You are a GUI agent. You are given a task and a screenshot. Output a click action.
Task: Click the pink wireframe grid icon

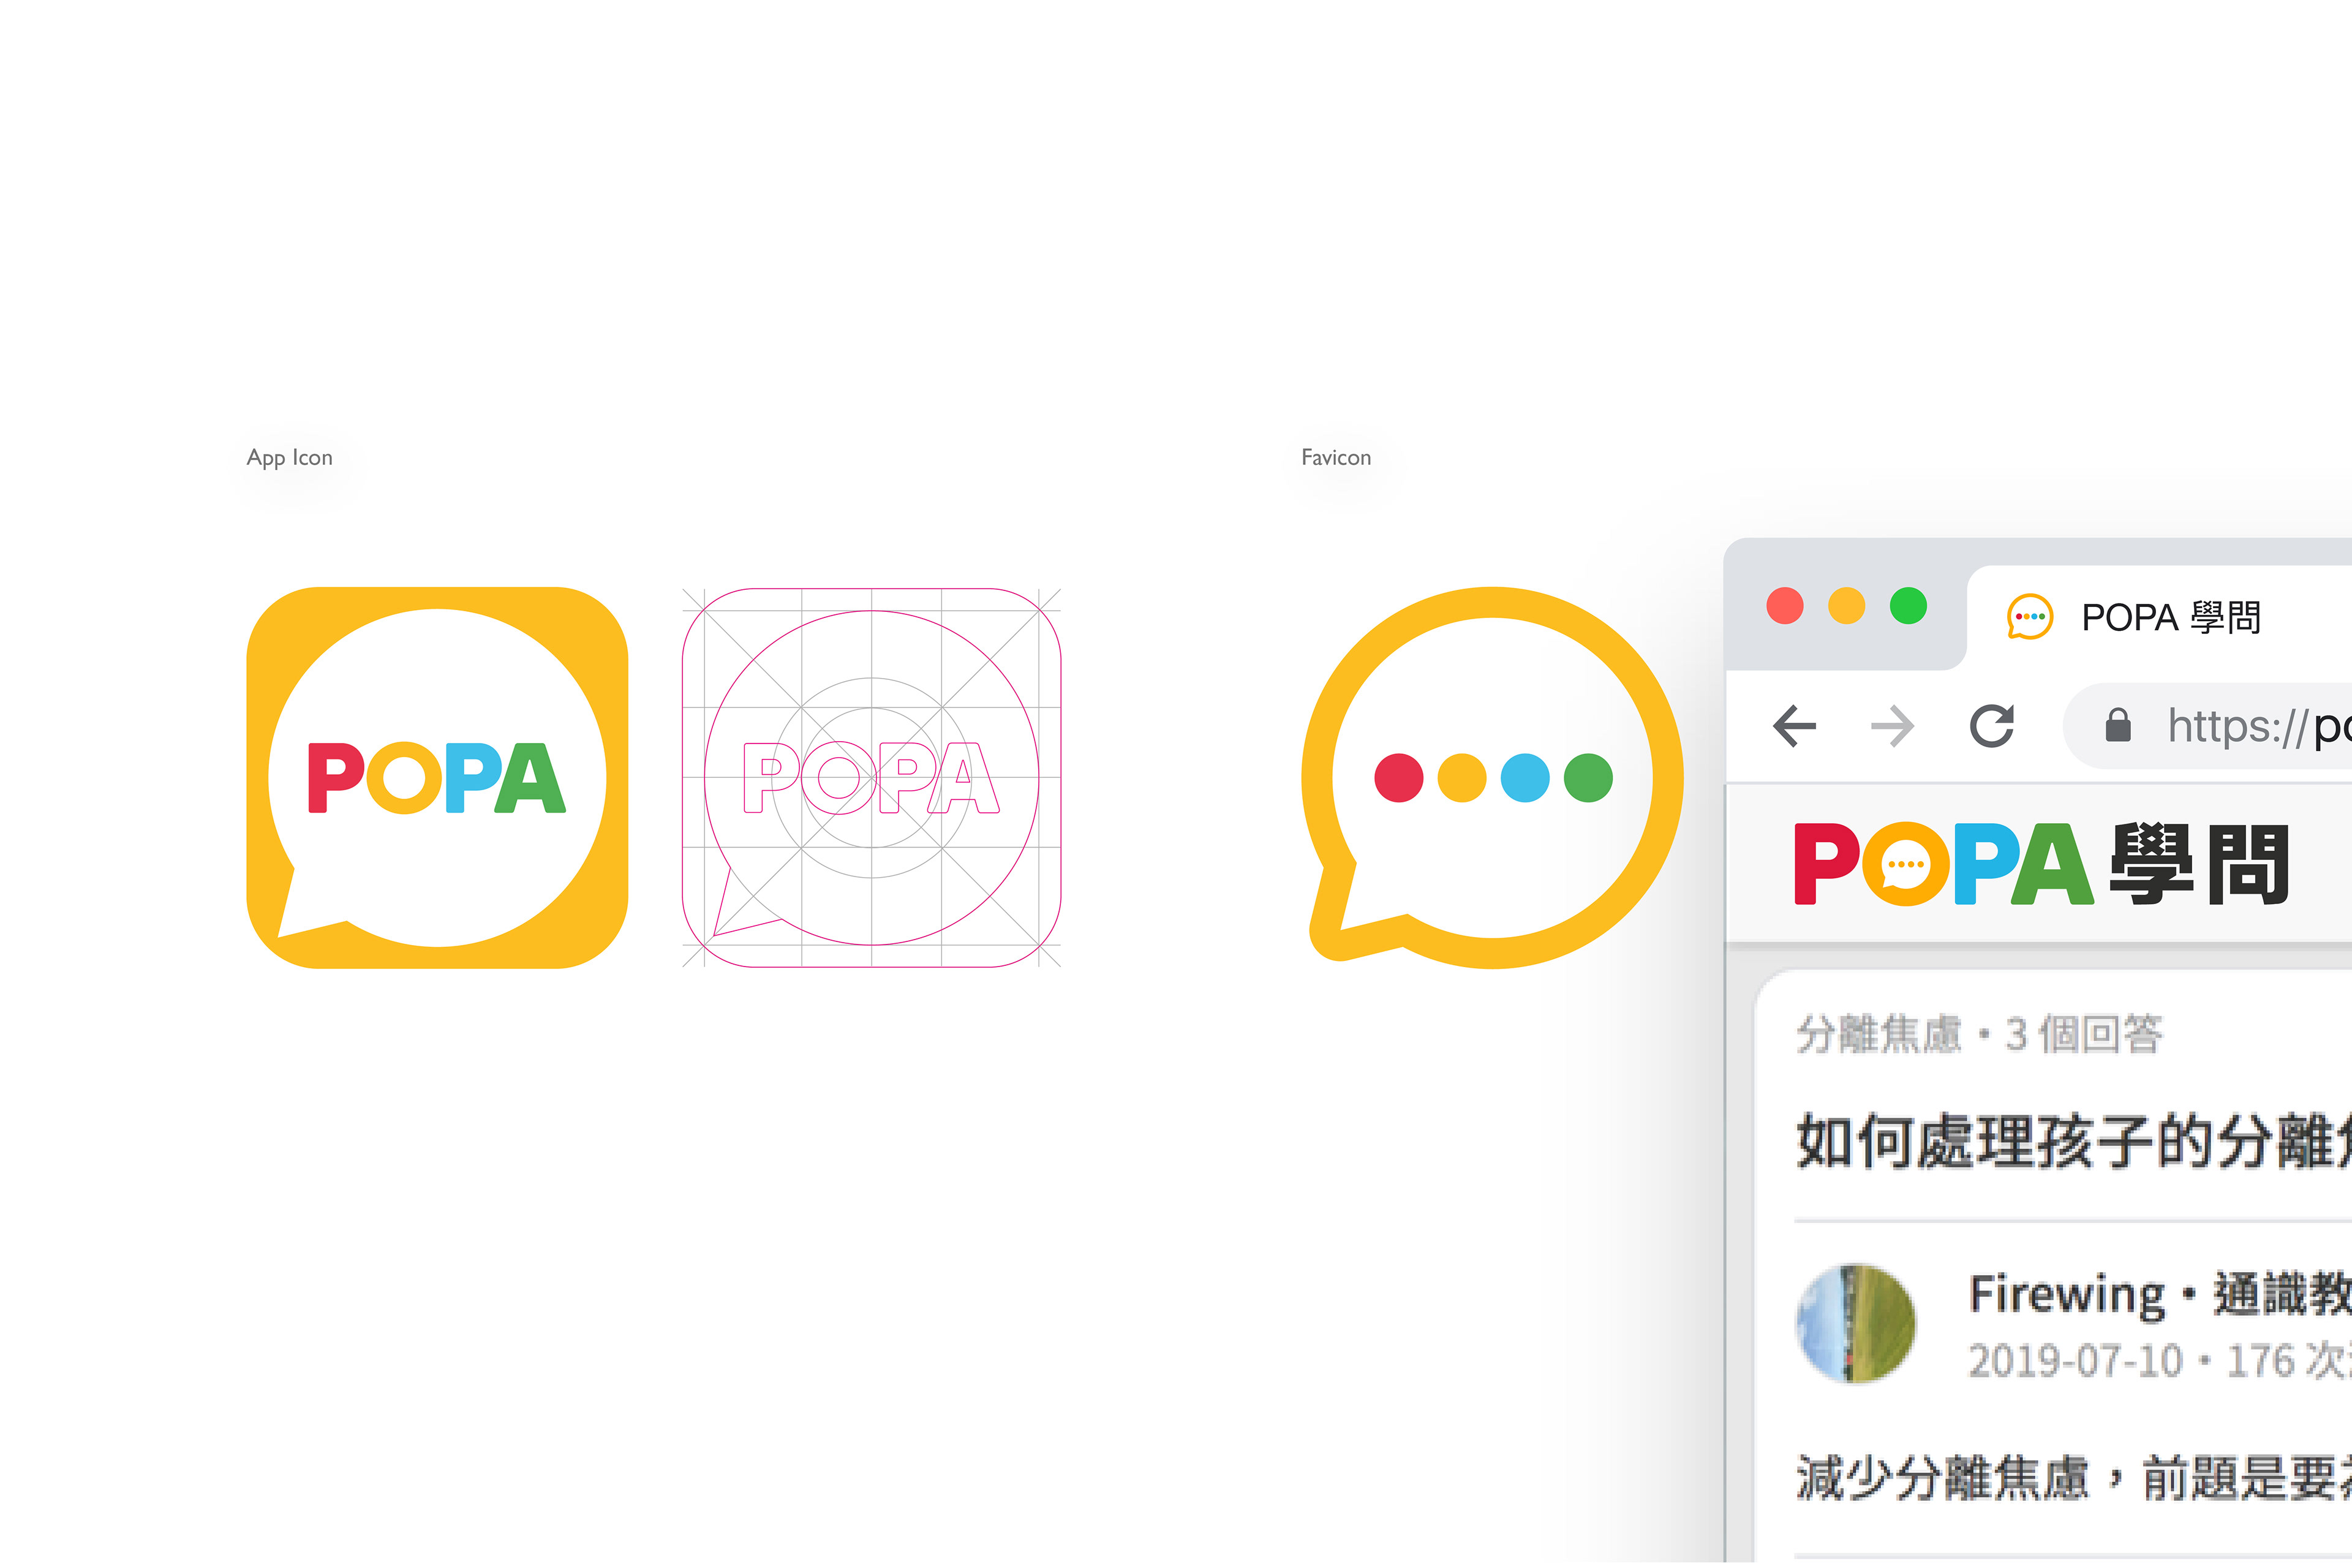(871, 778)
